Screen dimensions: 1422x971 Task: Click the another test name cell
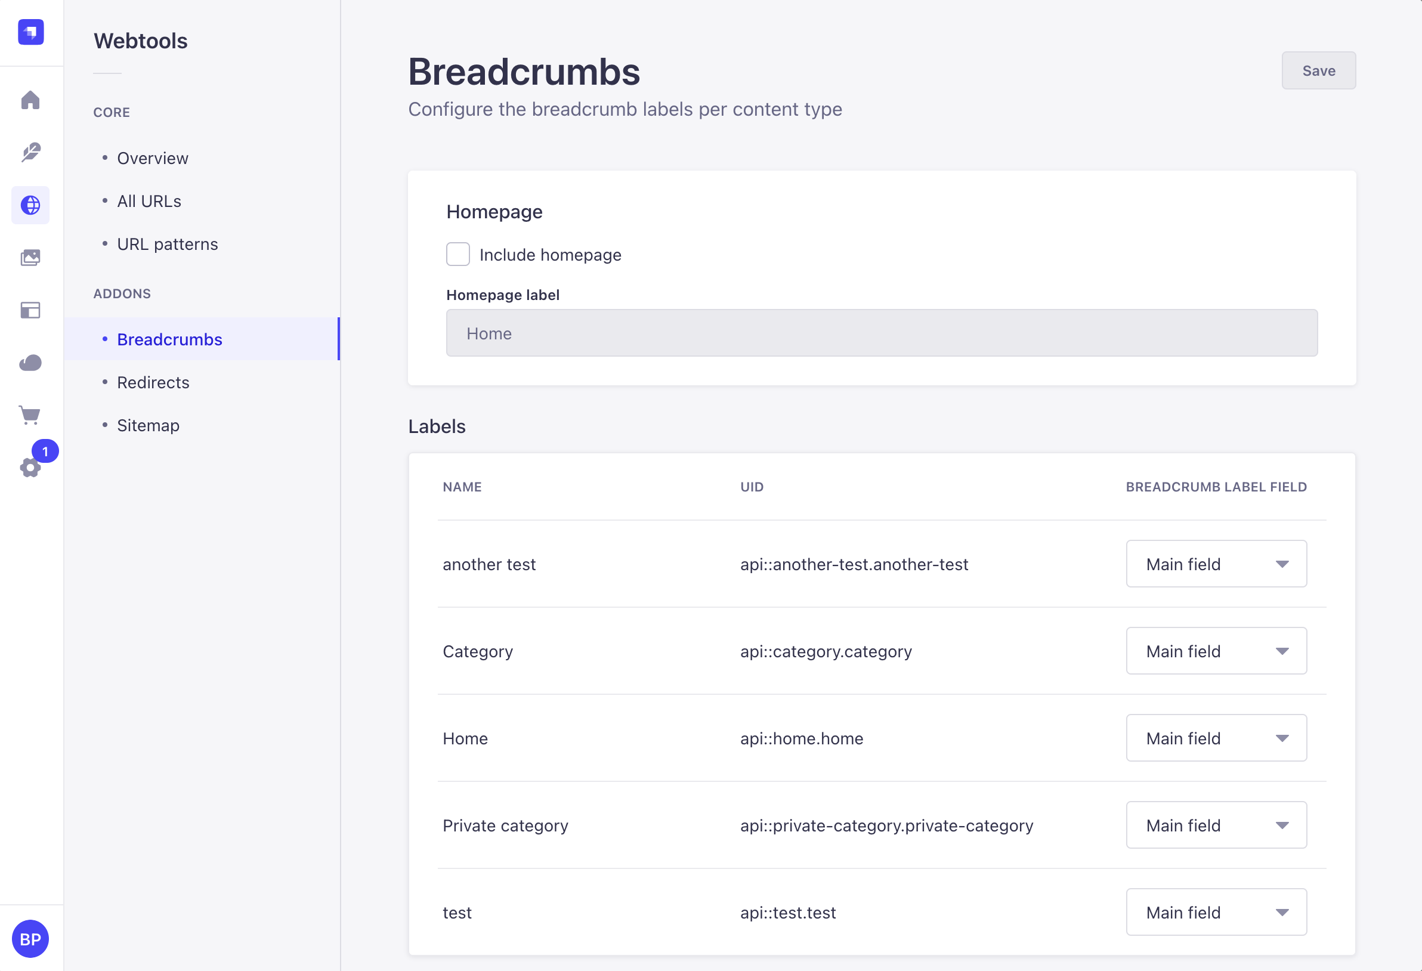tap(489, 564)
